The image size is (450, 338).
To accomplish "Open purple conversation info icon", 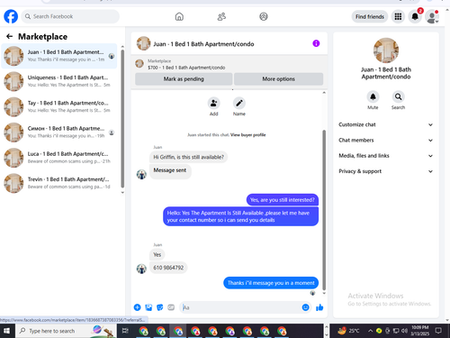I will [x=316, y=43].
